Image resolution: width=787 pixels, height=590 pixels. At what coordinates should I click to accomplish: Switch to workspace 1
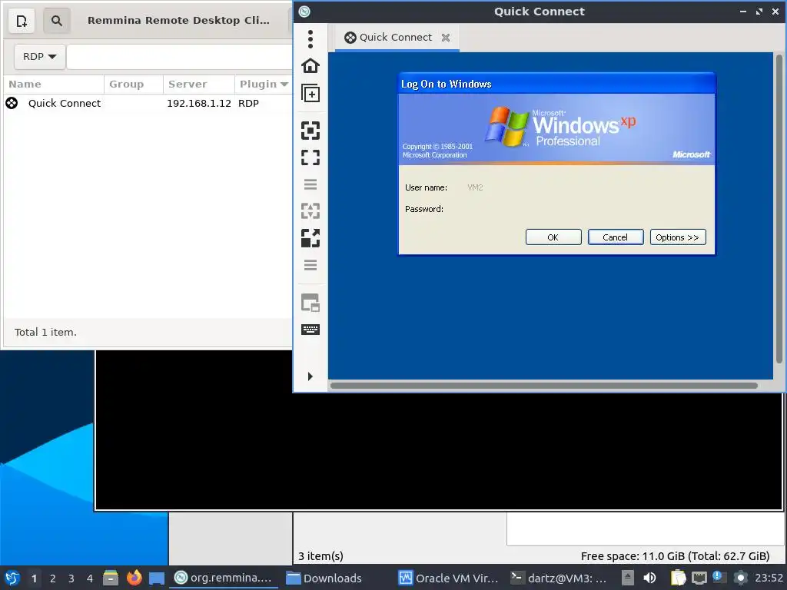tap(34, 578)
